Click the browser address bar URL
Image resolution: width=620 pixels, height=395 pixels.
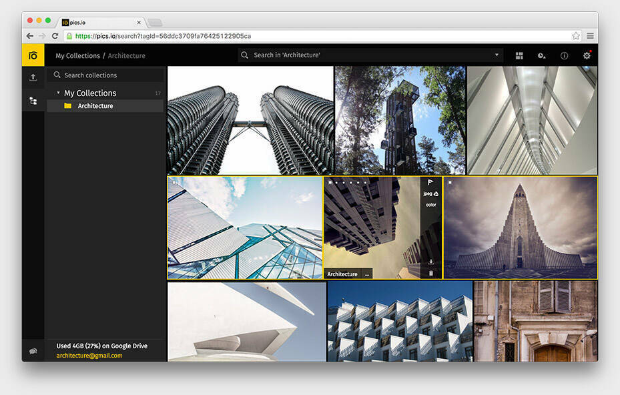(x=164, y=36)
